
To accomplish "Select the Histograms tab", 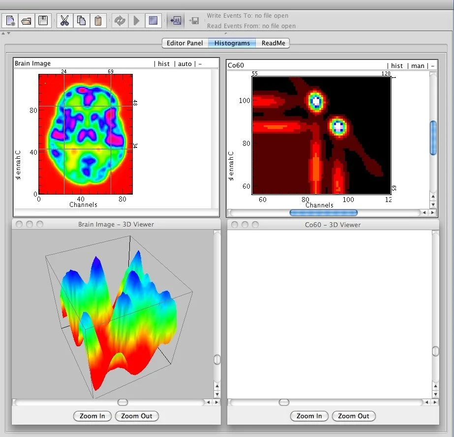I will point(232,43).
